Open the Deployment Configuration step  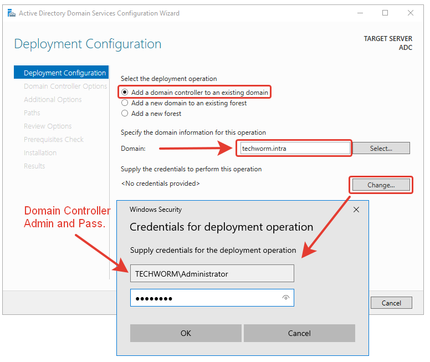(64, 73)
